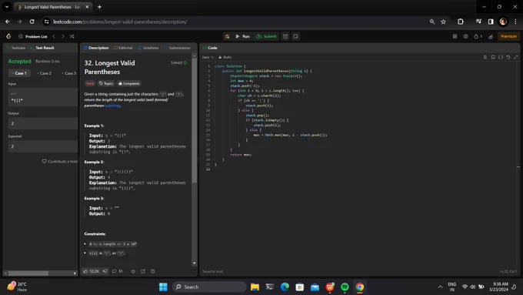Open Chrome three-dot menu

pyautogui.click(x=515, y=22)
